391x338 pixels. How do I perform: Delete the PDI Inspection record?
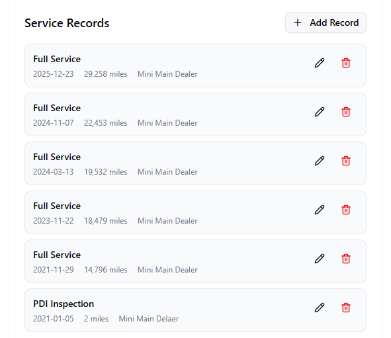point(346,308)
